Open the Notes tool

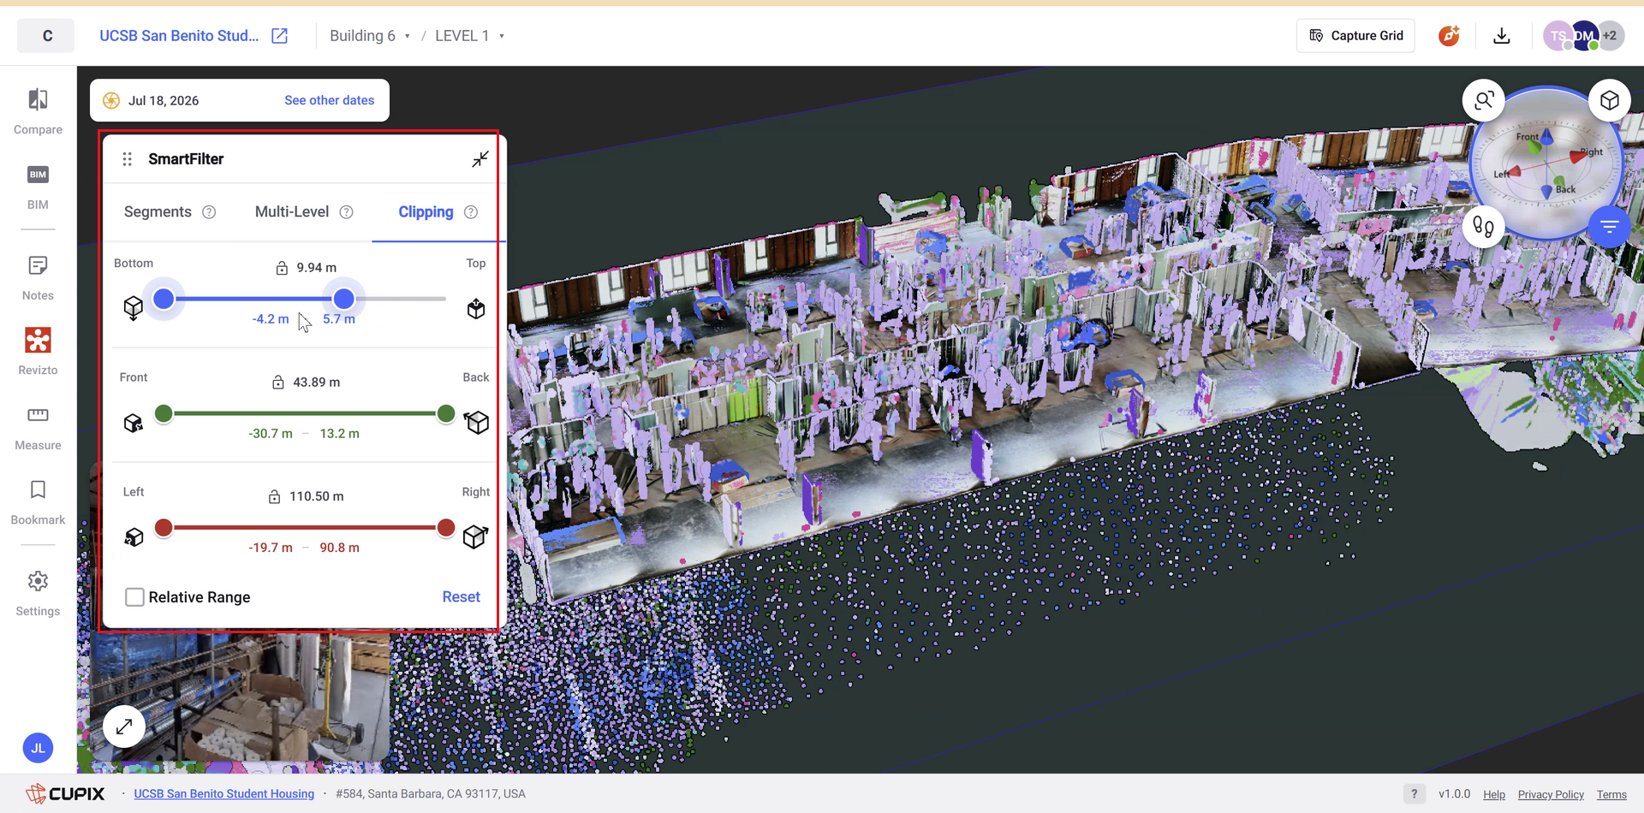(38, 278)
